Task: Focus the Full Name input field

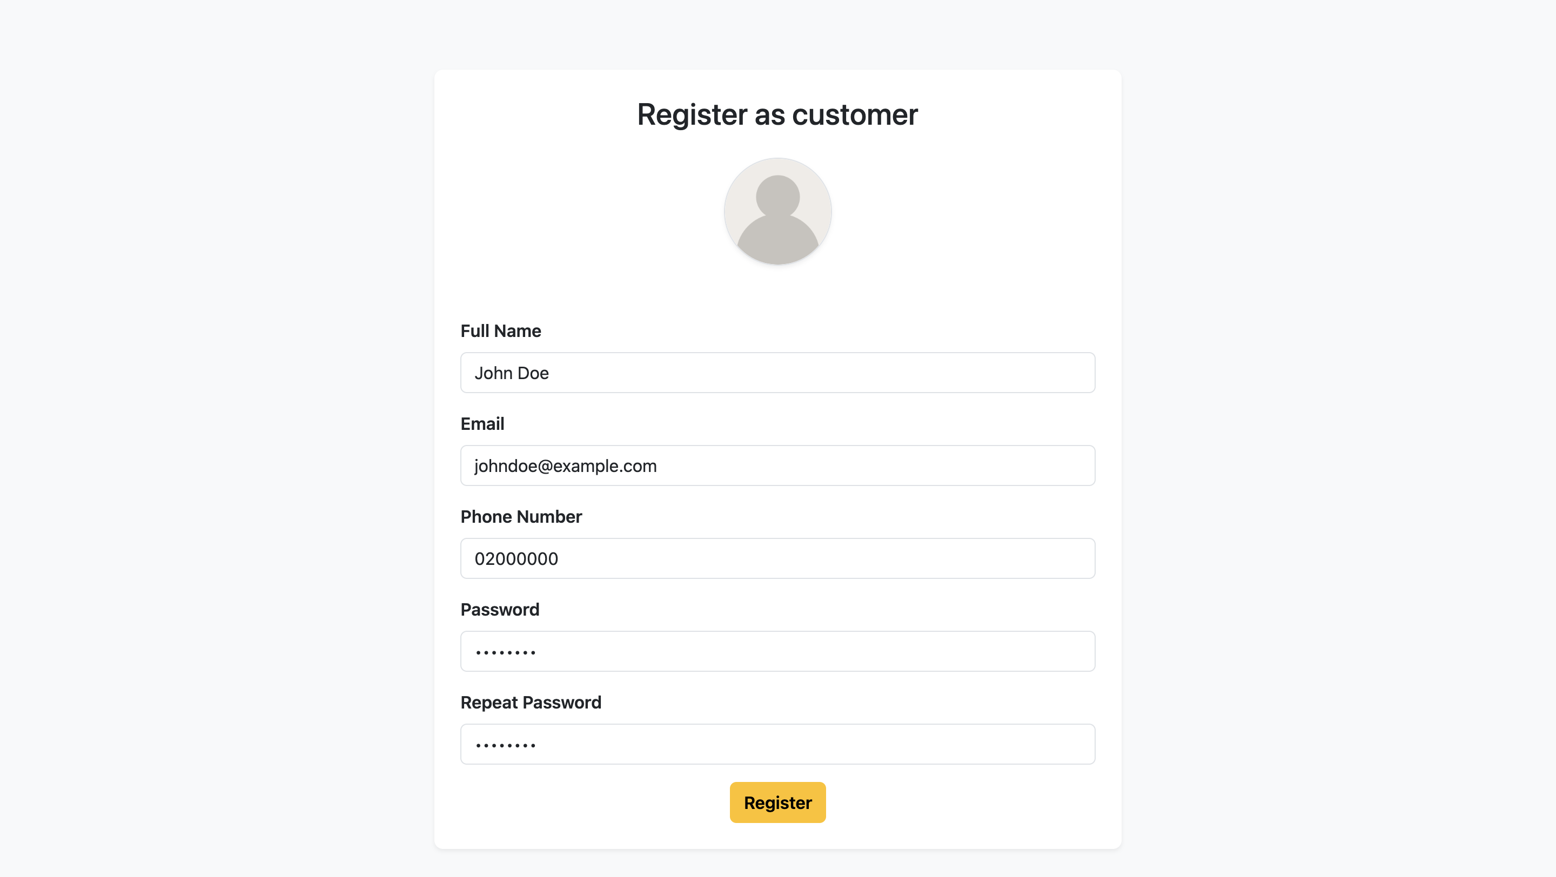Action: (x=777, y=373)
